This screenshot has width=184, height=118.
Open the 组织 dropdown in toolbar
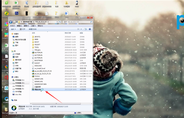(x=13, y=29)
